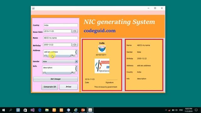Click the Birthday date text field
Screen dimensions: 201x113
click(x=57, y=45)
